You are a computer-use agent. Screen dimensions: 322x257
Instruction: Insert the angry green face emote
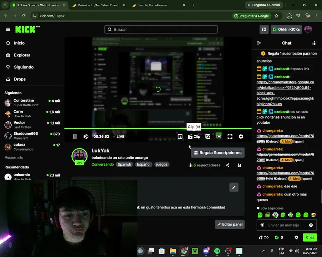click(267, 215)
